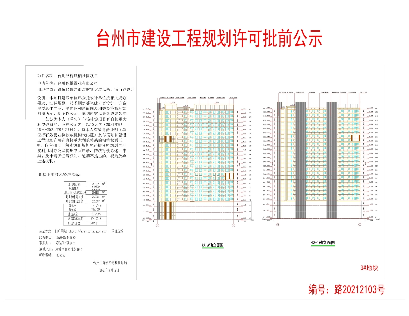Image resolution: width=409 pixels, height=316 pixels.
Task: Click the phone number '0576-82441980'
Action: click(66, 238)
